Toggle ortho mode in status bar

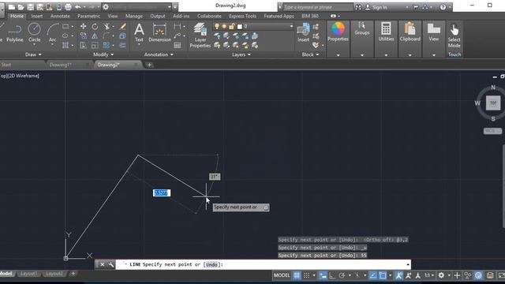(332, 275)
